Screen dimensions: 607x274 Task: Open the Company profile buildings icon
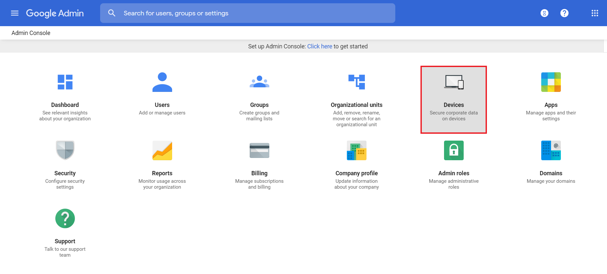pos(356,150)
